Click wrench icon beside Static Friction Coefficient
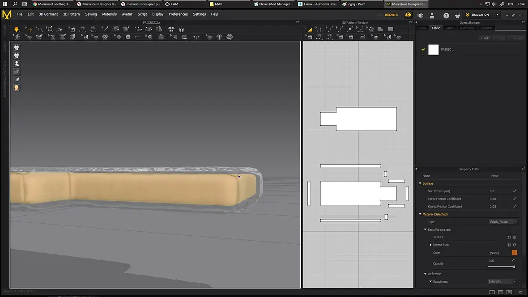Viewport: 528px width, 297px height. click(x=514, y=199)
